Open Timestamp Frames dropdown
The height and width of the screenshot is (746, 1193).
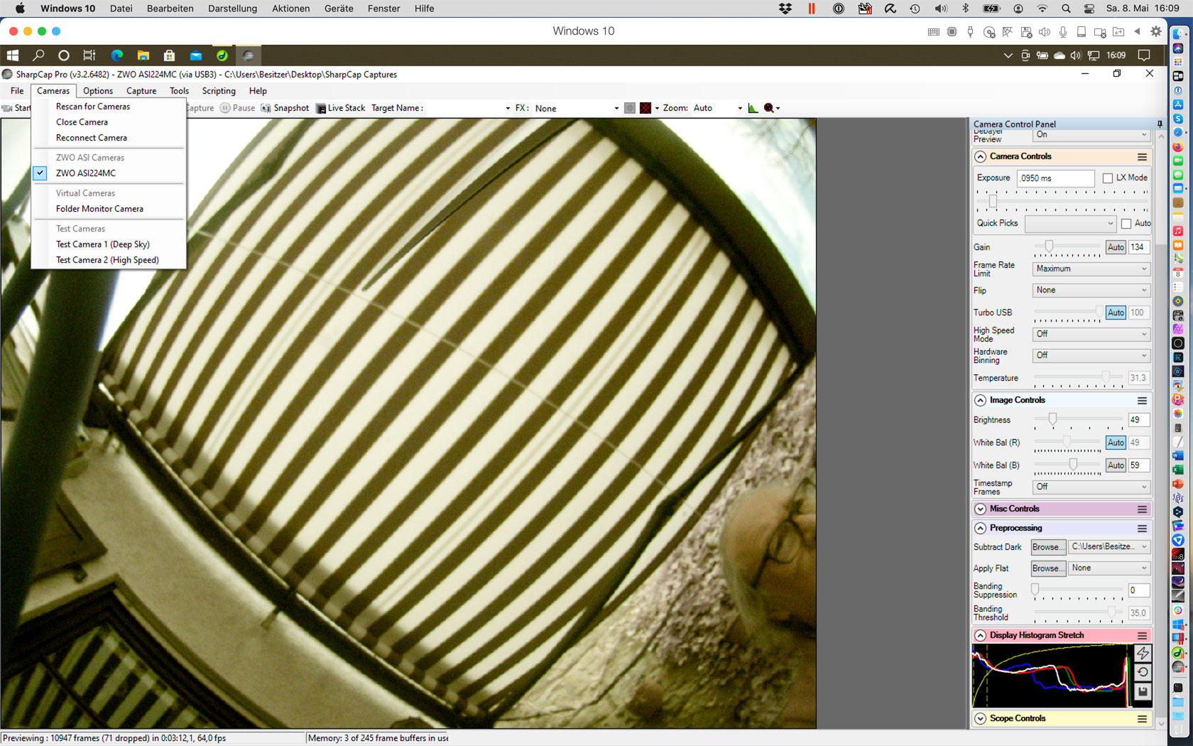pos(1091,487)
